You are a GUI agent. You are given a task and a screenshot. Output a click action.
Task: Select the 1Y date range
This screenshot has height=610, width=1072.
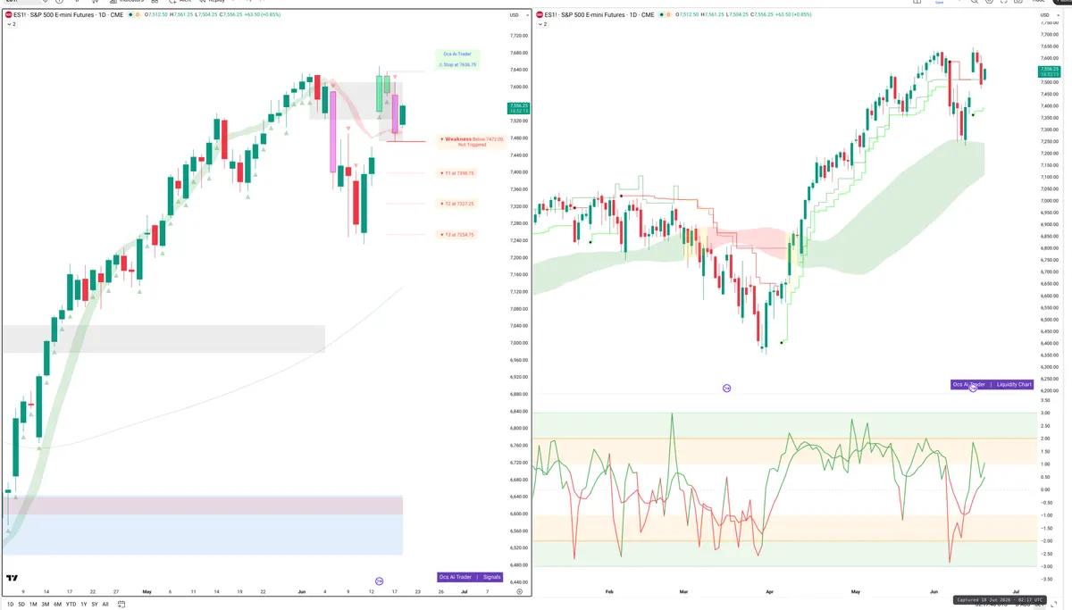click(83, 605)
